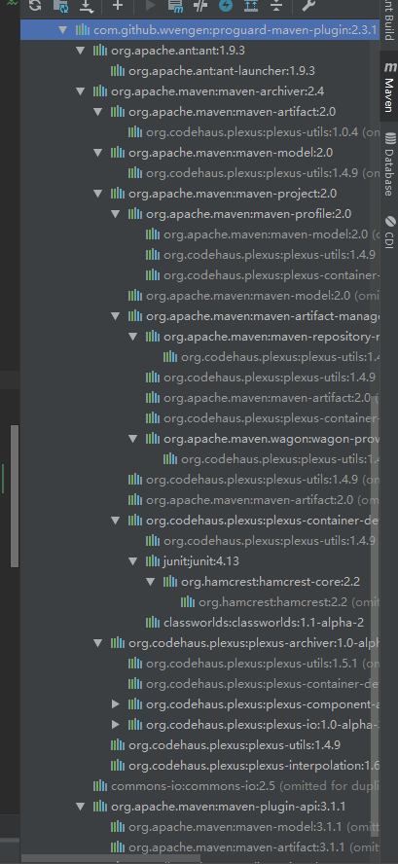The width and height of the screenshot is (398, 864).
Task: Click library icon beside junit:junit:4.13
Action: pos(153,561)
